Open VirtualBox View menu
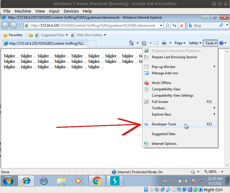The height and width of the screenshot is (193, 230). 40,11
